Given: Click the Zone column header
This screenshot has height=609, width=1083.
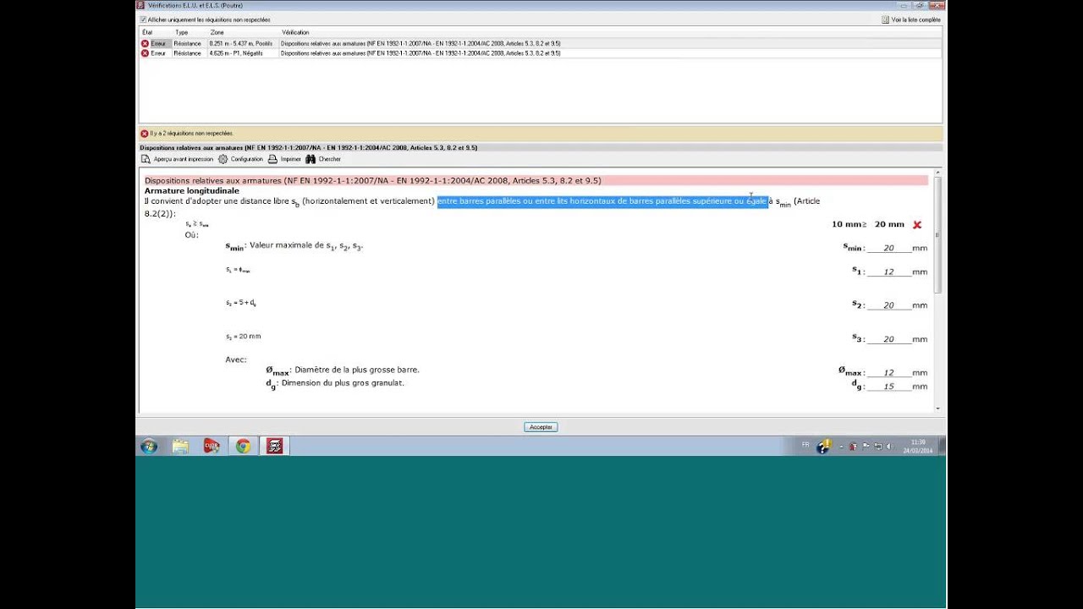Looking at the screenshot, I should coord(217,32).
